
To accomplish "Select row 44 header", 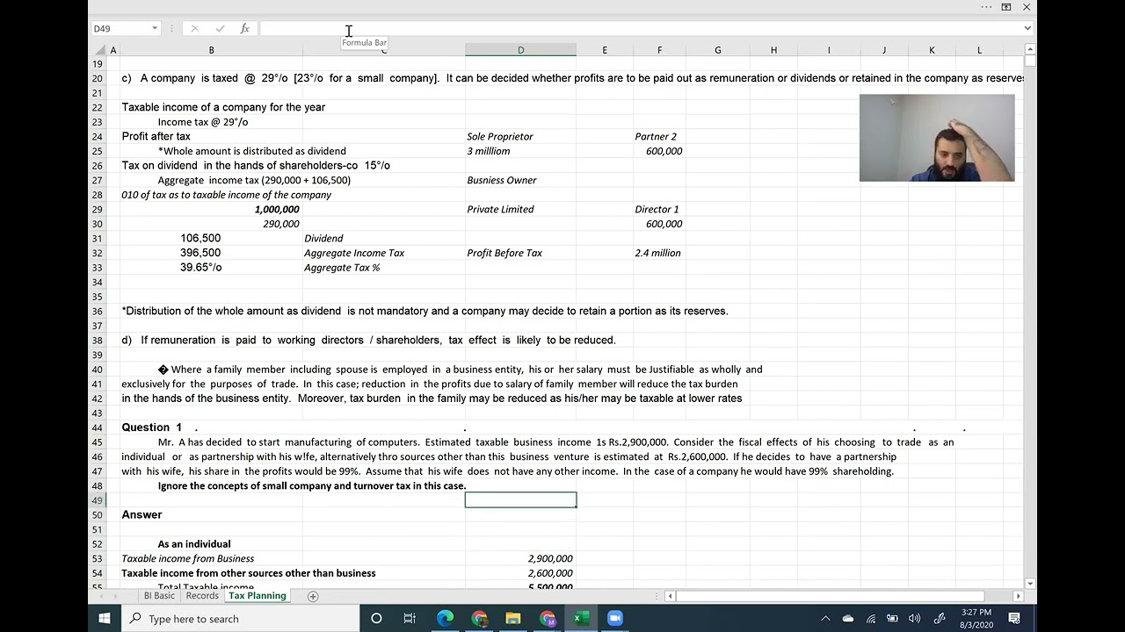I will pos(97,427).
